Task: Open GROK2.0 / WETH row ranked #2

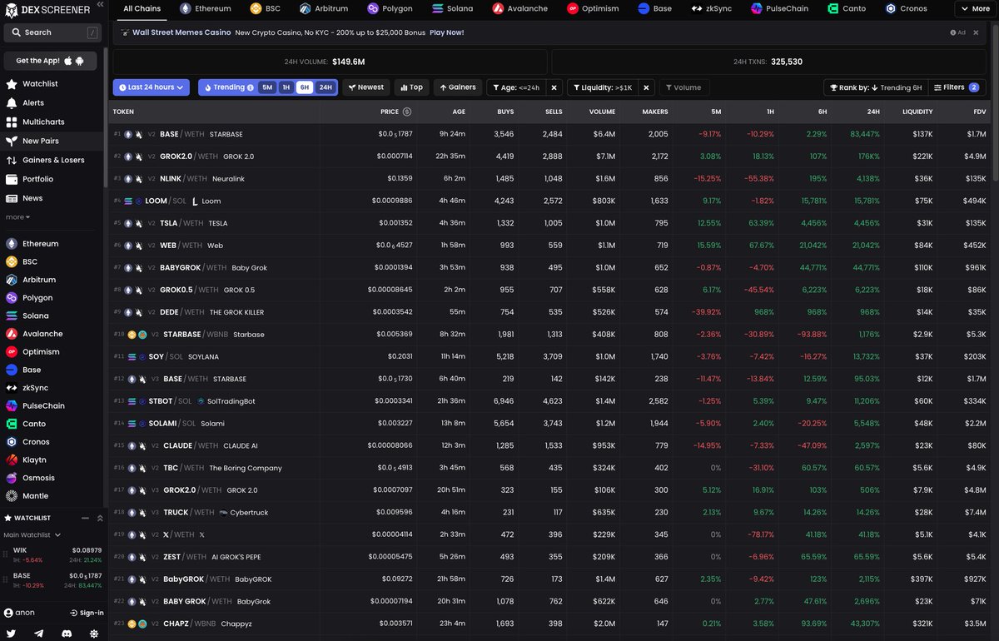Action: (x=549, y=157)
